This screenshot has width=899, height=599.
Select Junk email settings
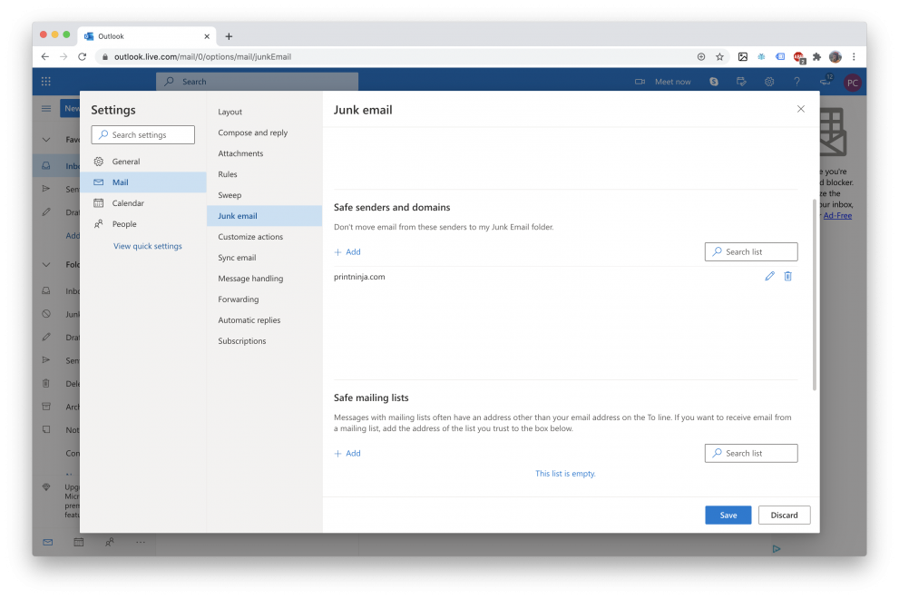point(264,216)
